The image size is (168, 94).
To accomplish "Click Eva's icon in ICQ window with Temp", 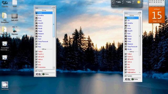I will (37, 18).
